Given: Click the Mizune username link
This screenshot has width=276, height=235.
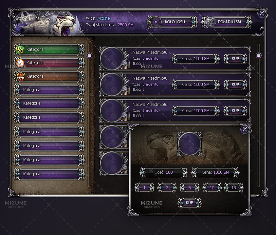Looking at the screenshot, I should pos(104,18).
